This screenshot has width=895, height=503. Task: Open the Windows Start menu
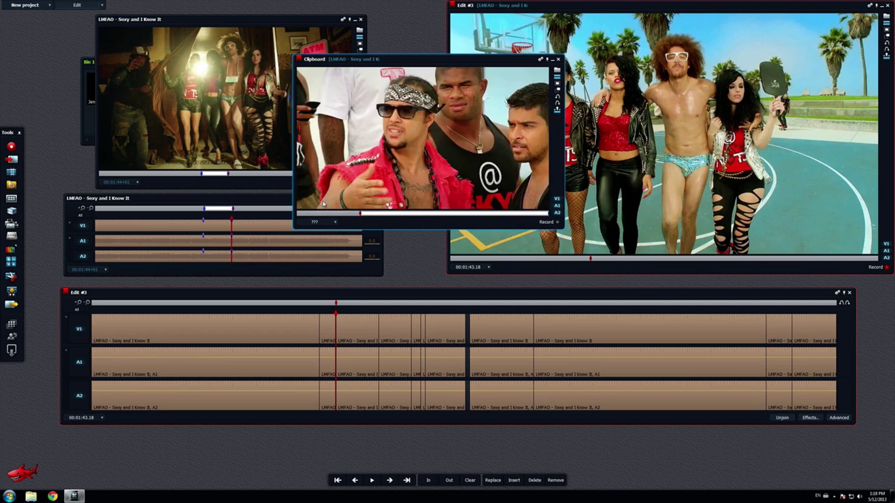coord(9,496)
